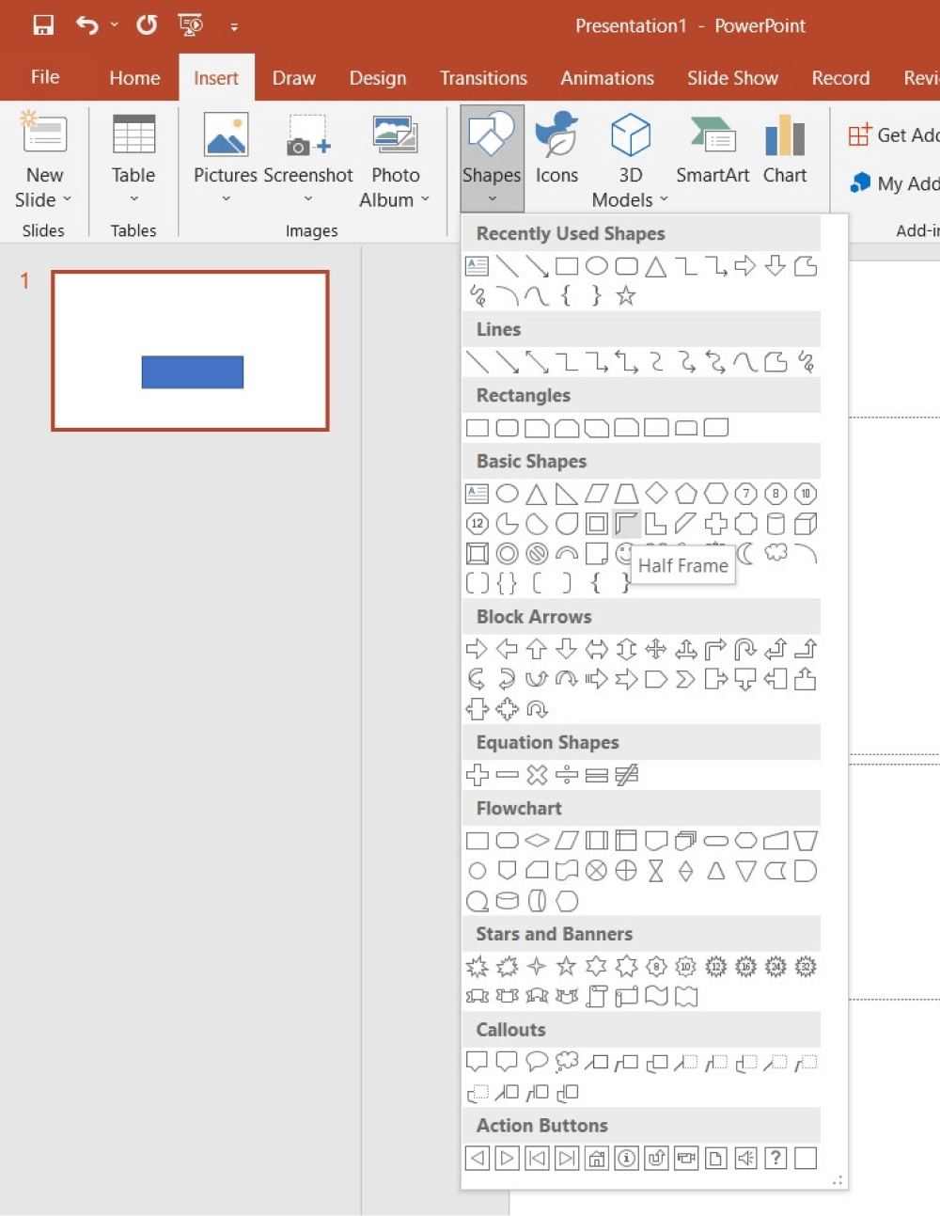Insert 3D Models

point(629,150)
